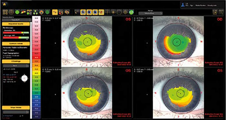Choose the diamond-shaped toolbar icon
226x120 pixels.
tap(125, 12)
